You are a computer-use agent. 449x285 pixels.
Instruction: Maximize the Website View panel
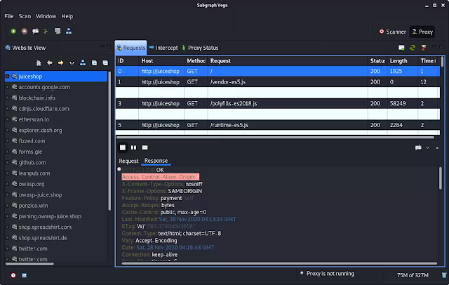[109, 46]
